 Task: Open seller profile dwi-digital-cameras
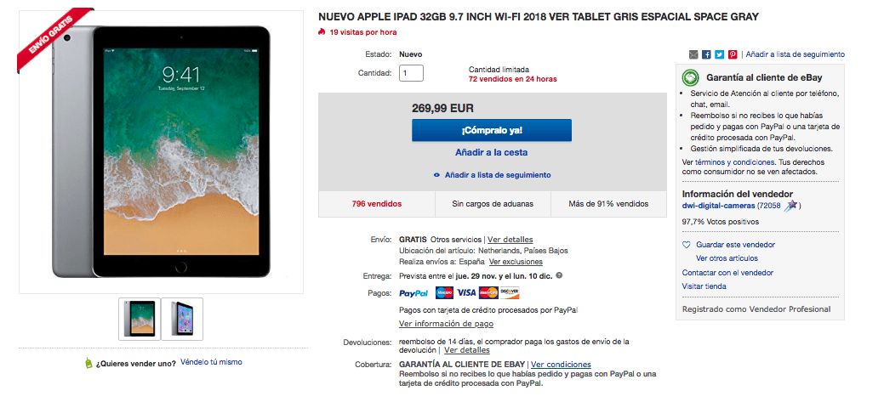(x=718, y=207)
